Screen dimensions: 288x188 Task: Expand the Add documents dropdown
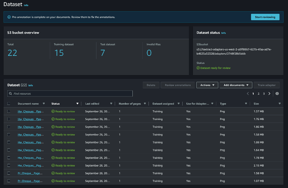(236, 85)
